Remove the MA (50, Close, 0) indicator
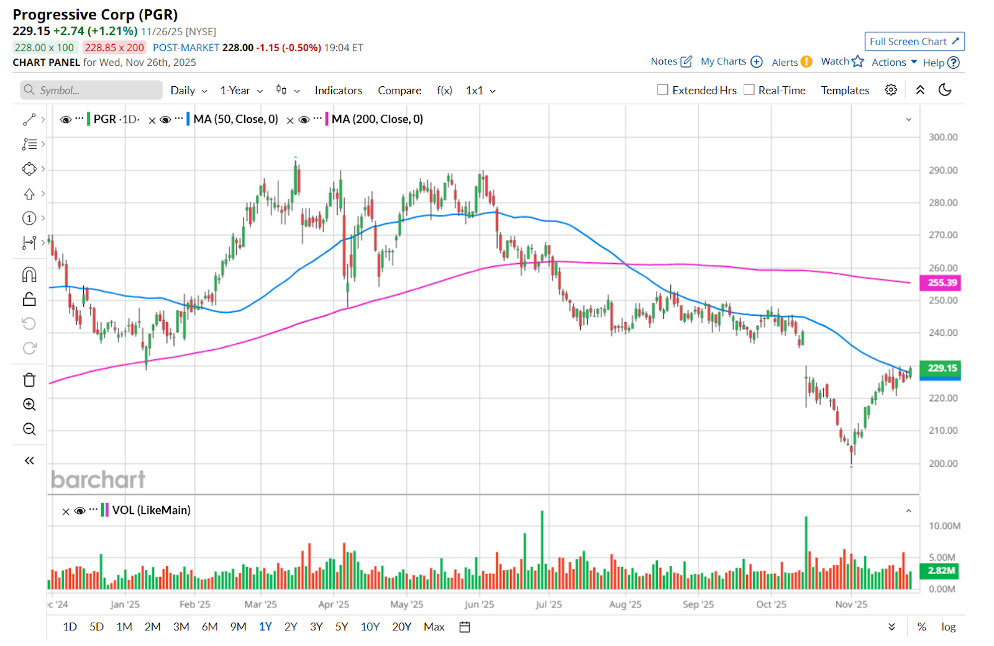 click(x=152, y=120)
